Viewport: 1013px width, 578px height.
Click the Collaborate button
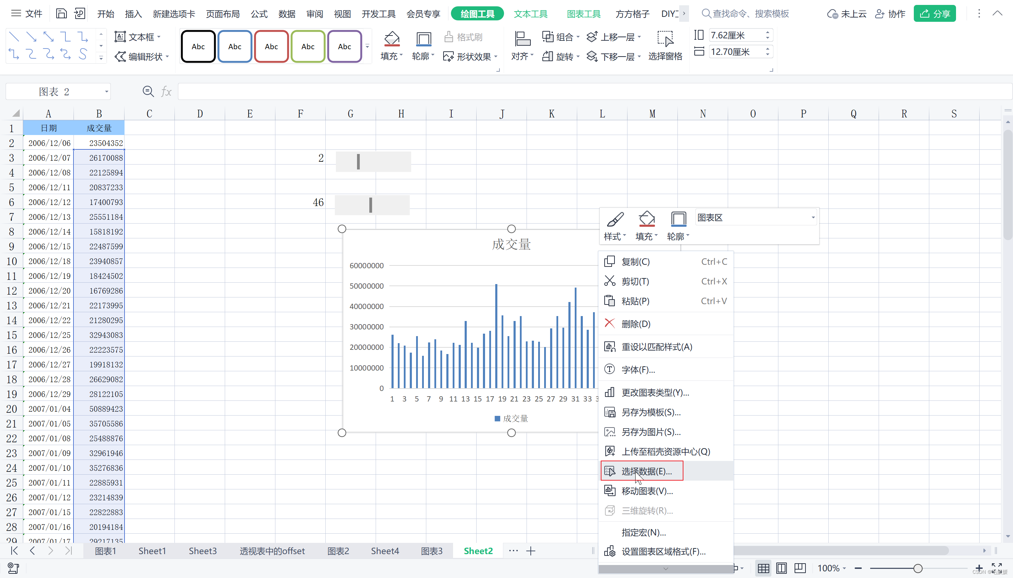pos(890,14)
